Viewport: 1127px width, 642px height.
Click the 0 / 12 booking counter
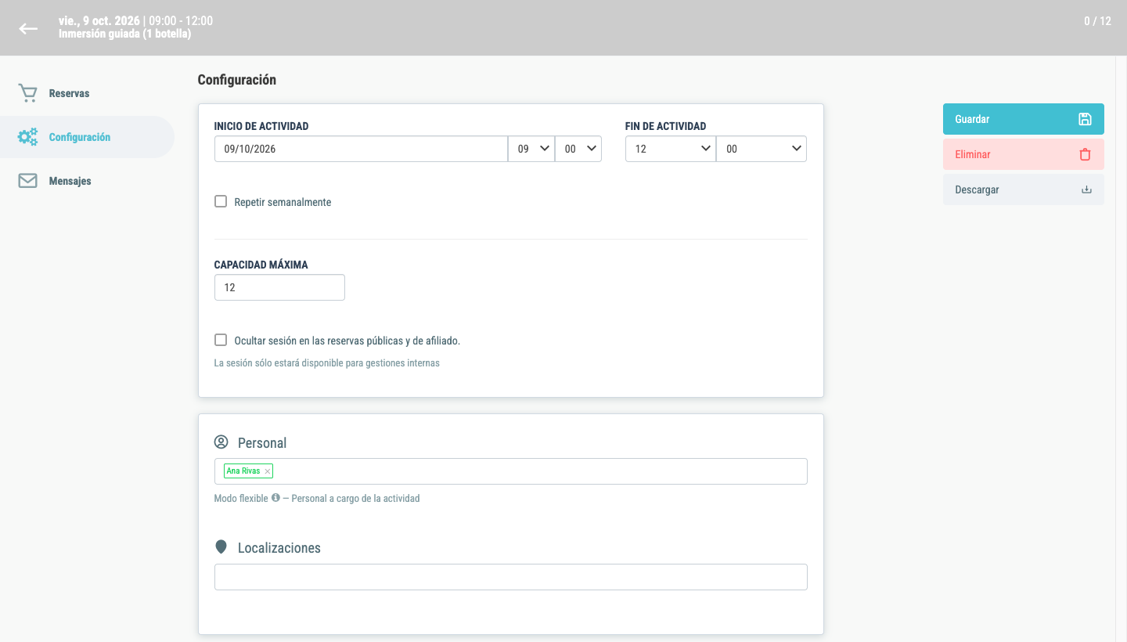coord(1097,21)
